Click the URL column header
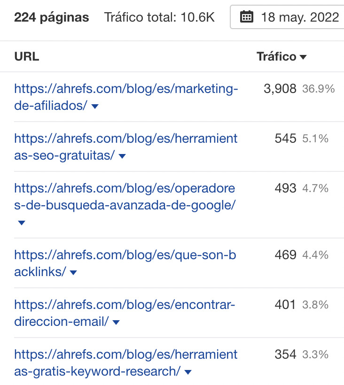The width and height of the screenshot is (344, 385). click(x=26, y=56)
